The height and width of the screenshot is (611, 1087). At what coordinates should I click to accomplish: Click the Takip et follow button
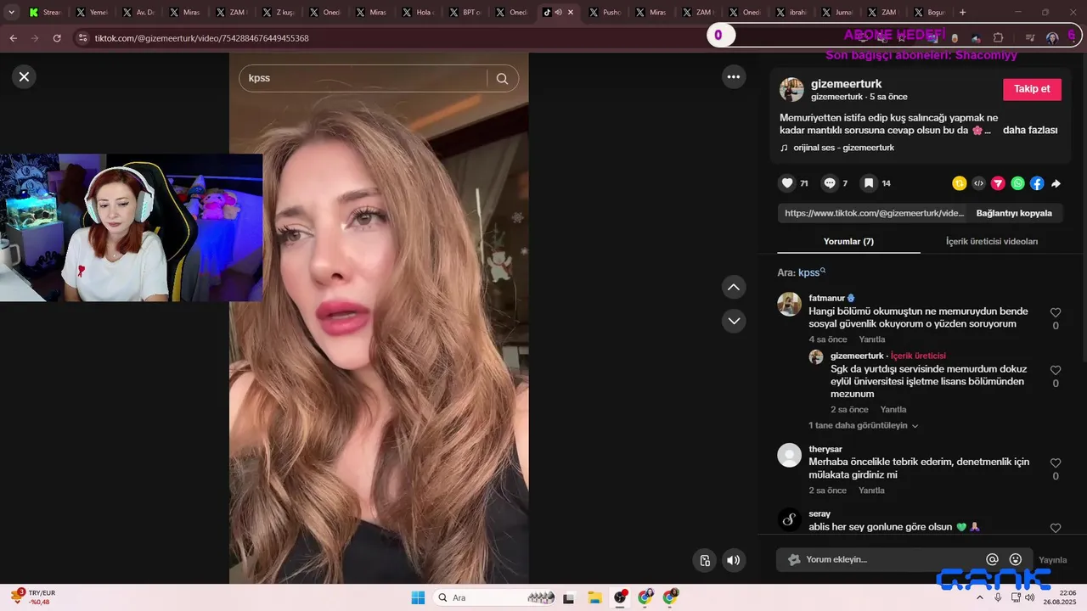(1032, 89)
